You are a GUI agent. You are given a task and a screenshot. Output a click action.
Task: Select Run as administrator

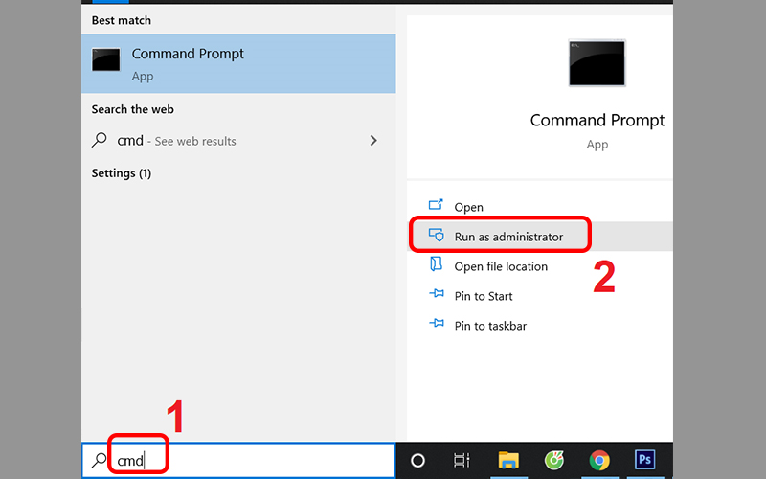[508, 237]
